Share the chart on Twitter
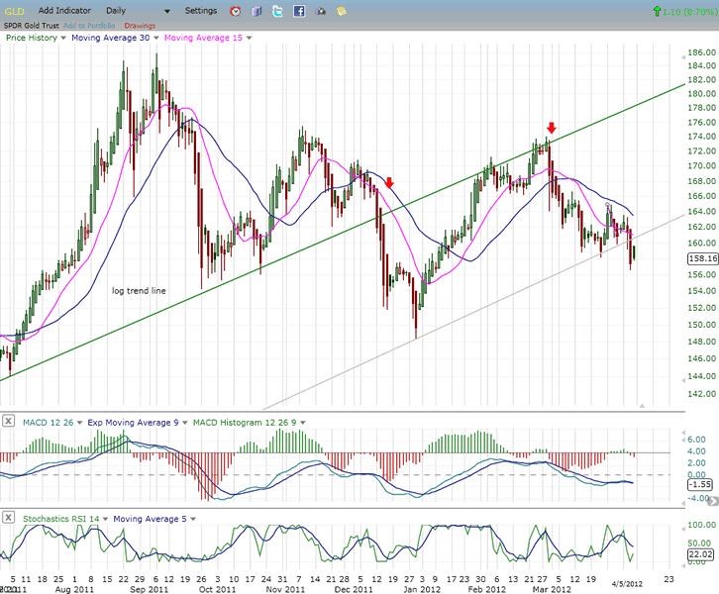The width and height of the screenshot is (719, 594). (x=277, y=11)
